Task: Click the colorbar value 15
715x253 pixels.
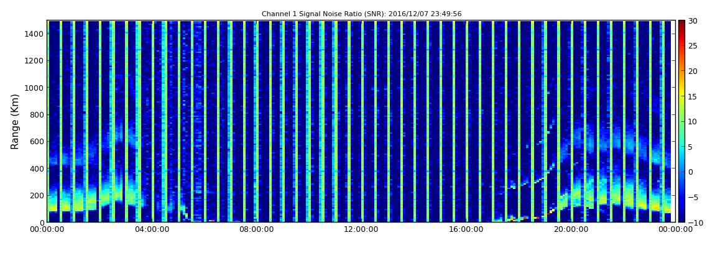Action: click(693, 96)
